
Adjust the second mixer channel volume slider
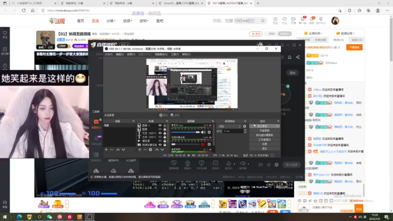[x=186, y=144]
